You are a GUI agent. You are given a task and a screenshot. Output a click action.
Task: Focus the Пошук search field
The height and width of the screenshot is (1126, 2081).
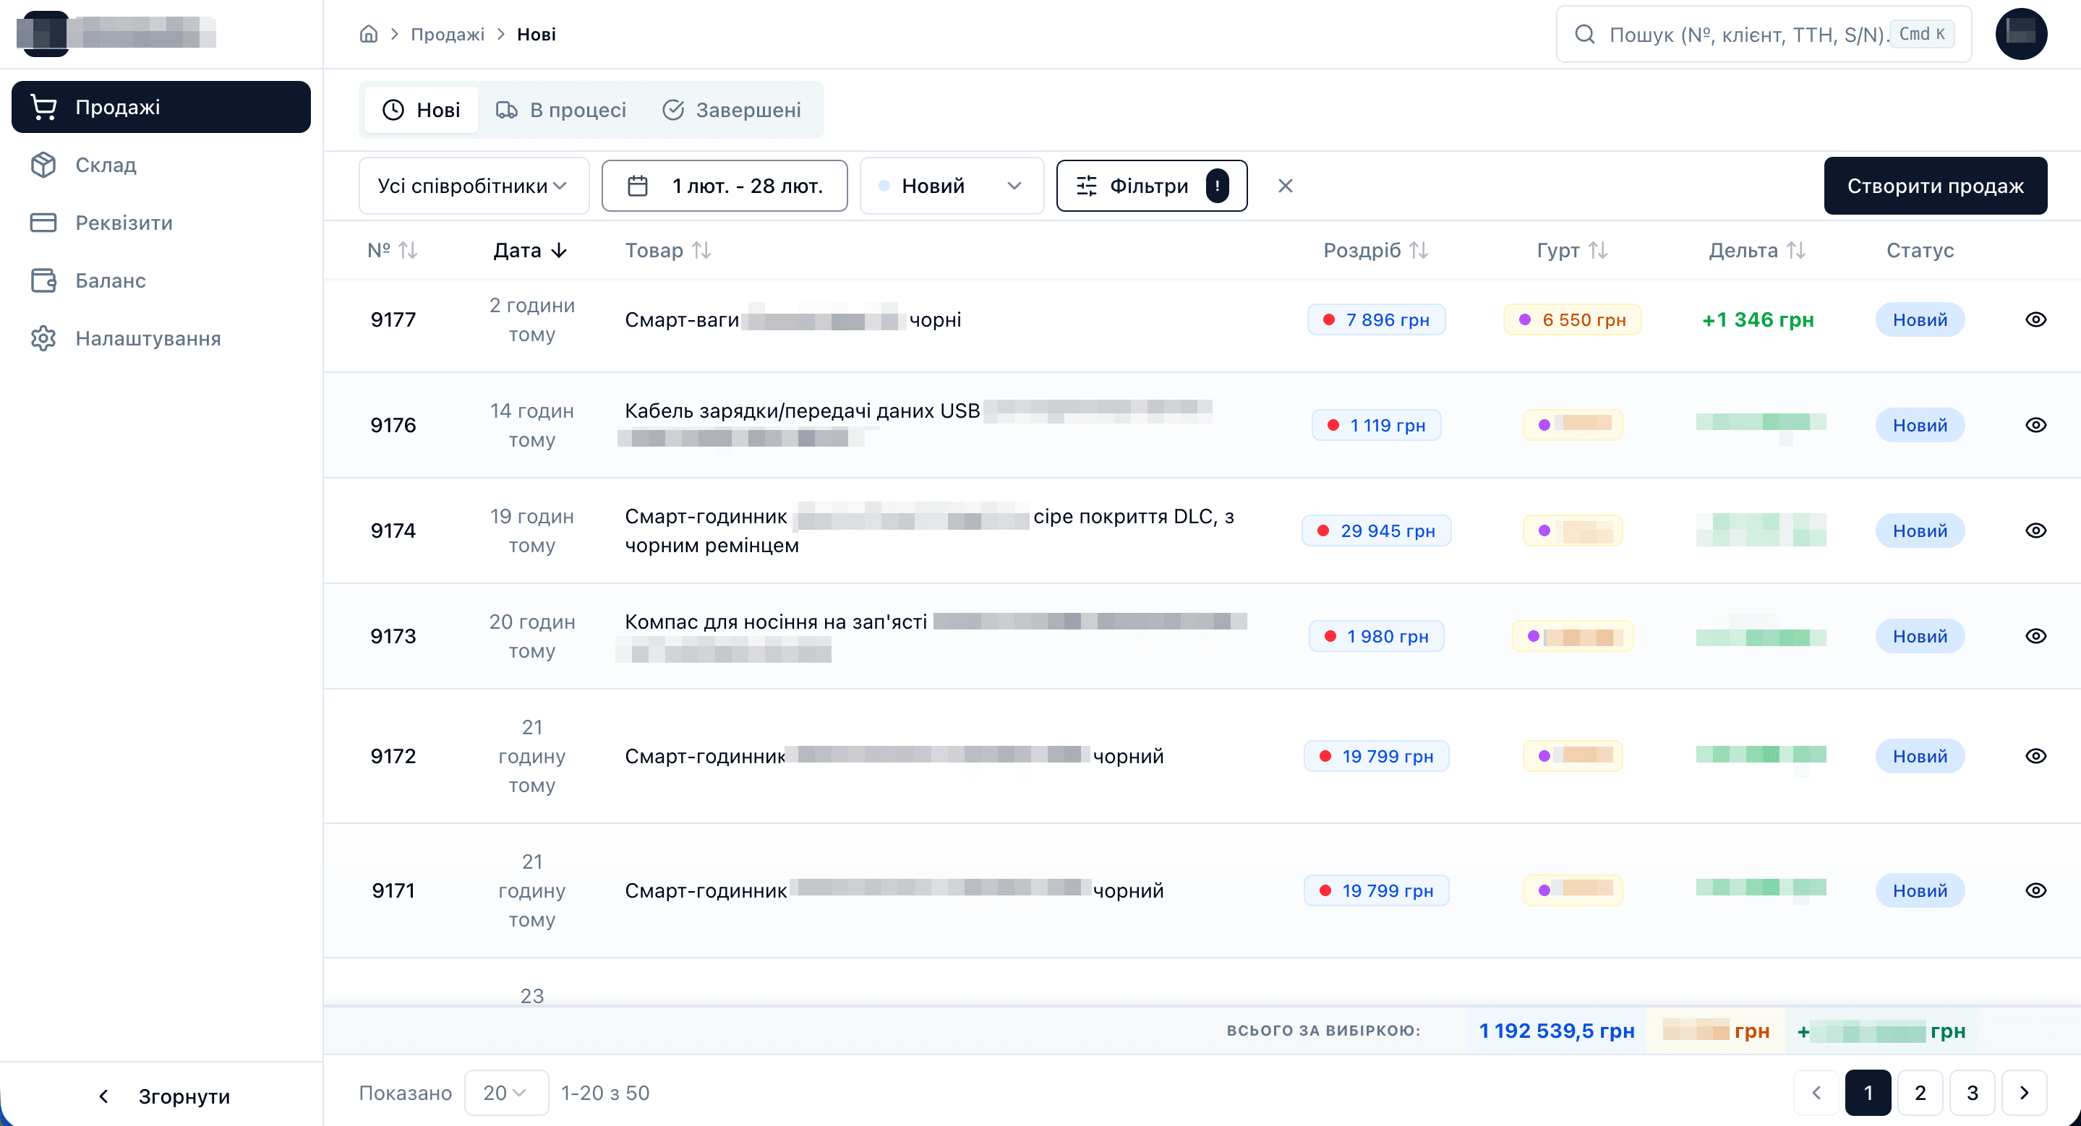point(1745,34)
